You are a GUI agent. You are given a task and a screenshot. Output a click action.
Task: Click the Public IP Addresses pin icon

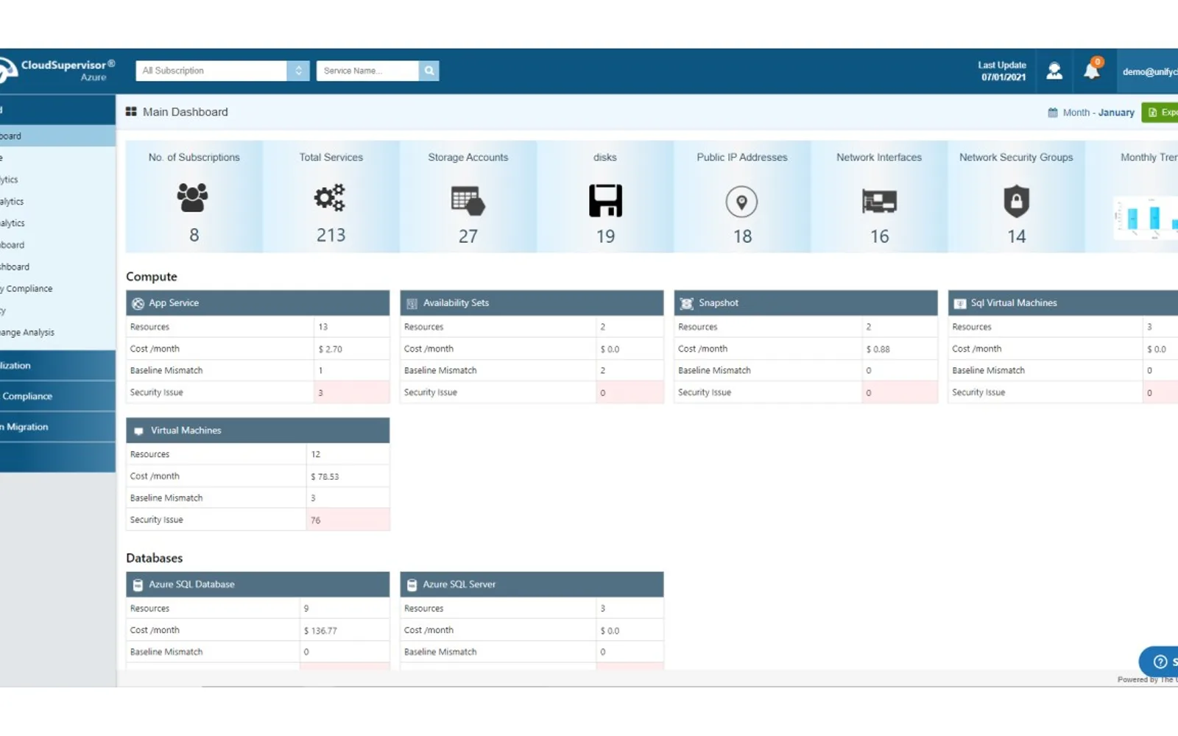tap(741, 202)
